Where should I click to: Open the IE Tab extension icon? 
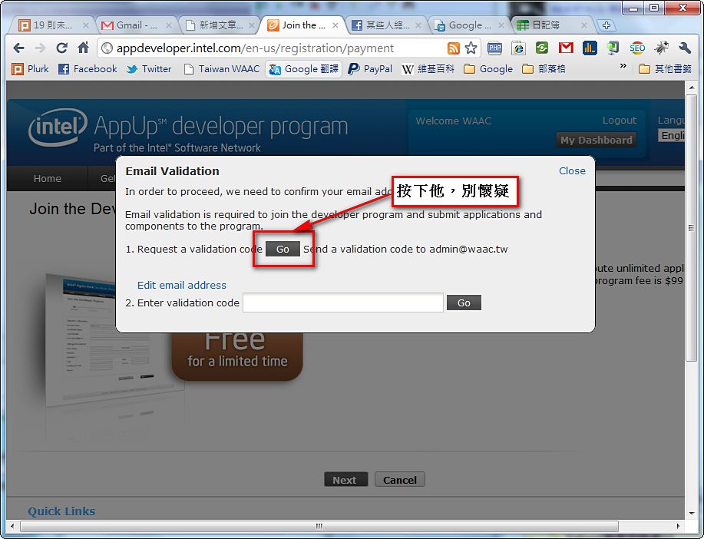tap(518, 48)
